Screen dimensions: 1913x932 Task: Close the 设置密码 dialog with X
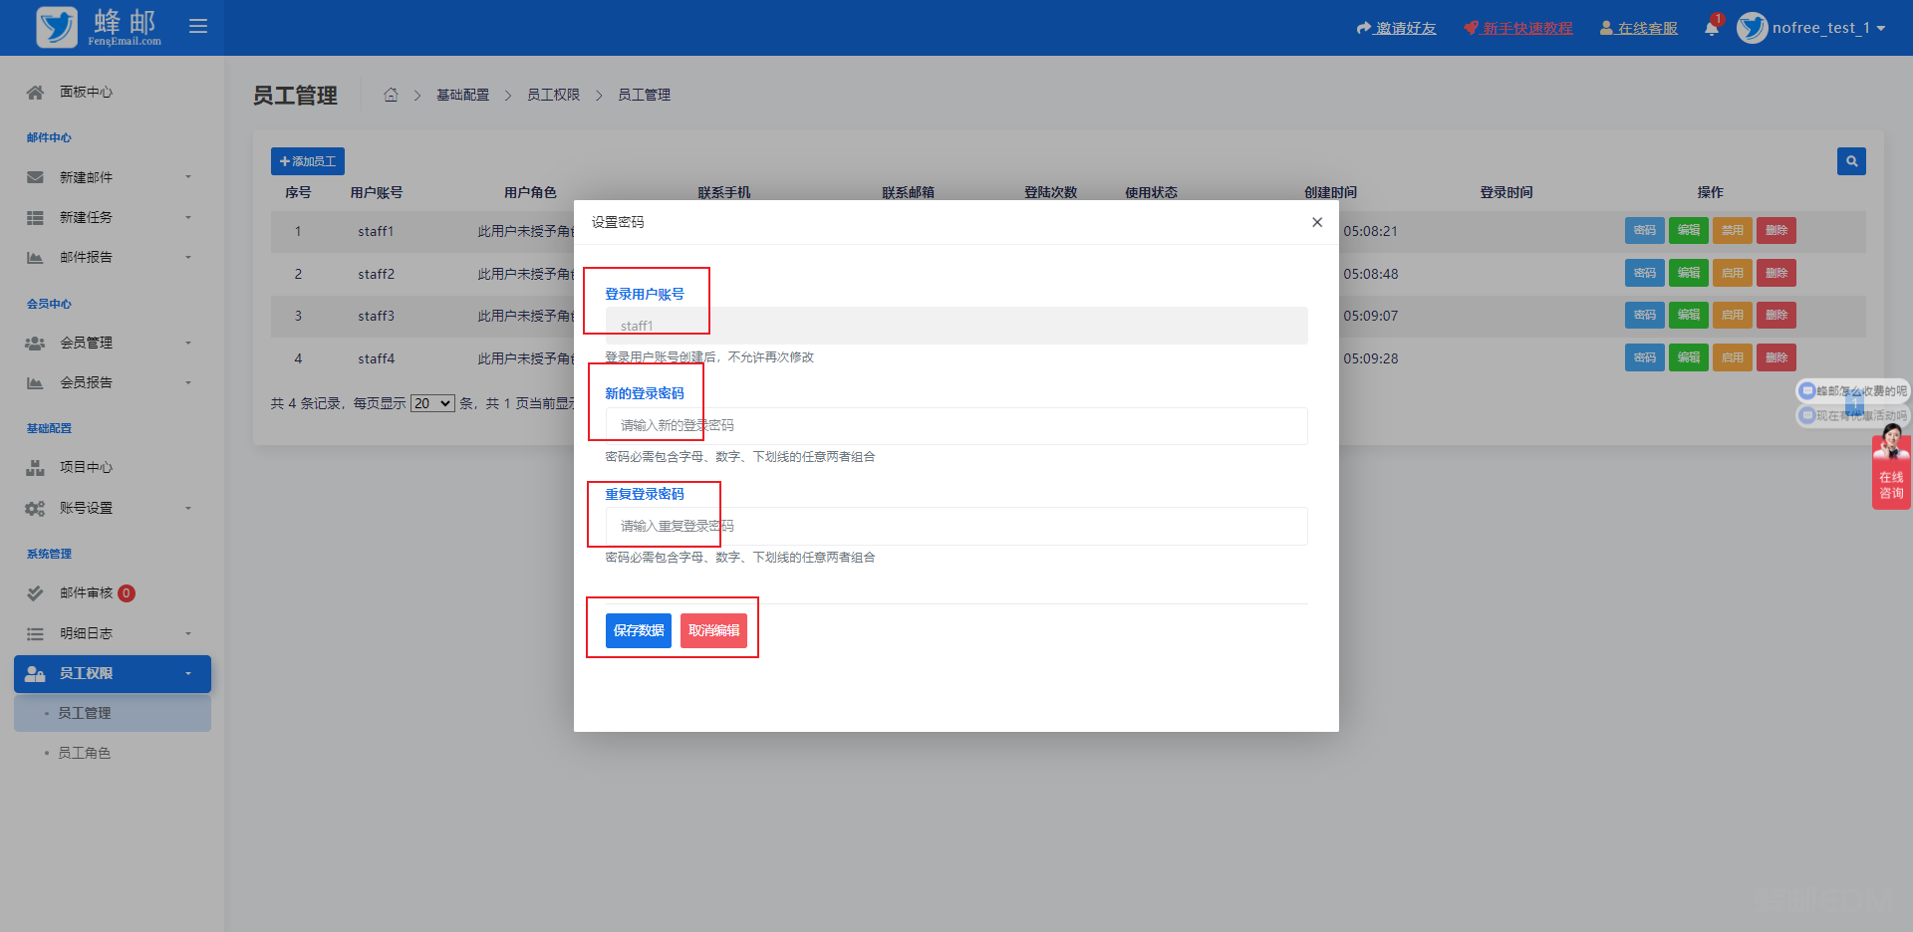pyautogui.click(x=1317, y=222)
